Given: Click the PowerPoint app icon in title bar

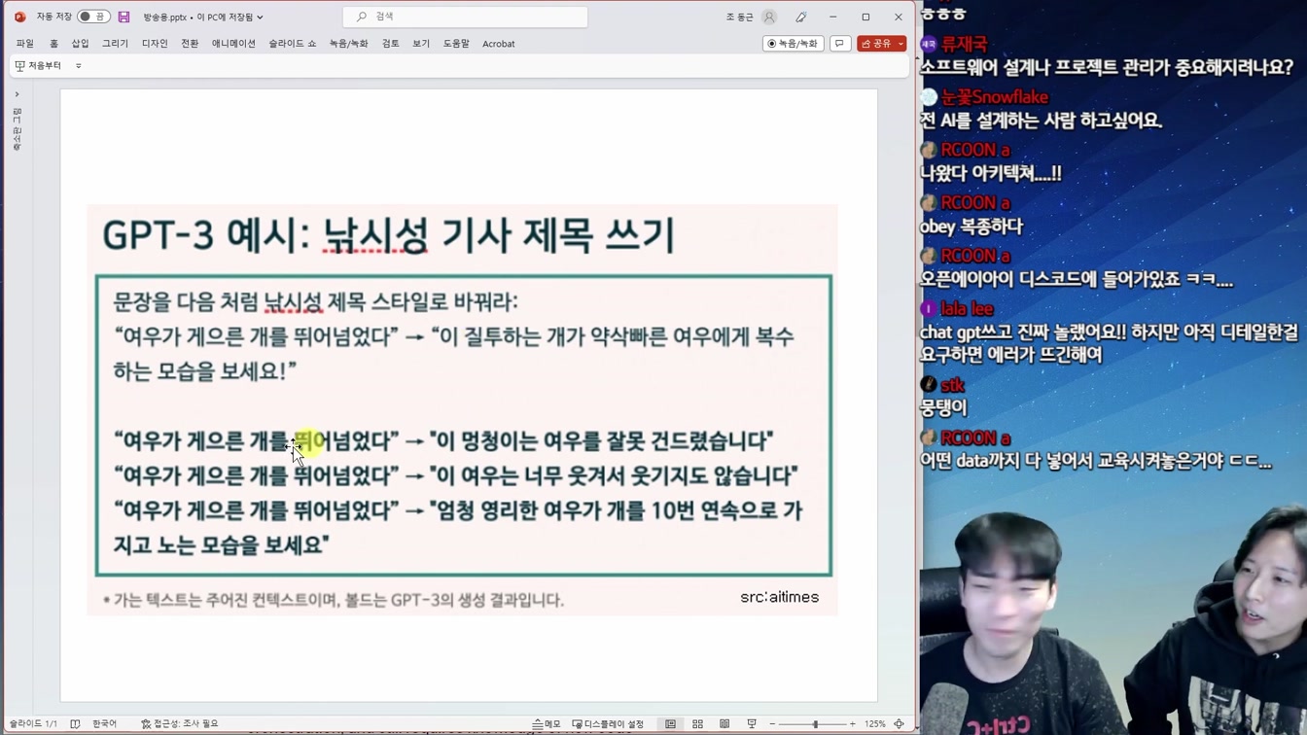Looking at the screenshot, I should tap(19, 17).
